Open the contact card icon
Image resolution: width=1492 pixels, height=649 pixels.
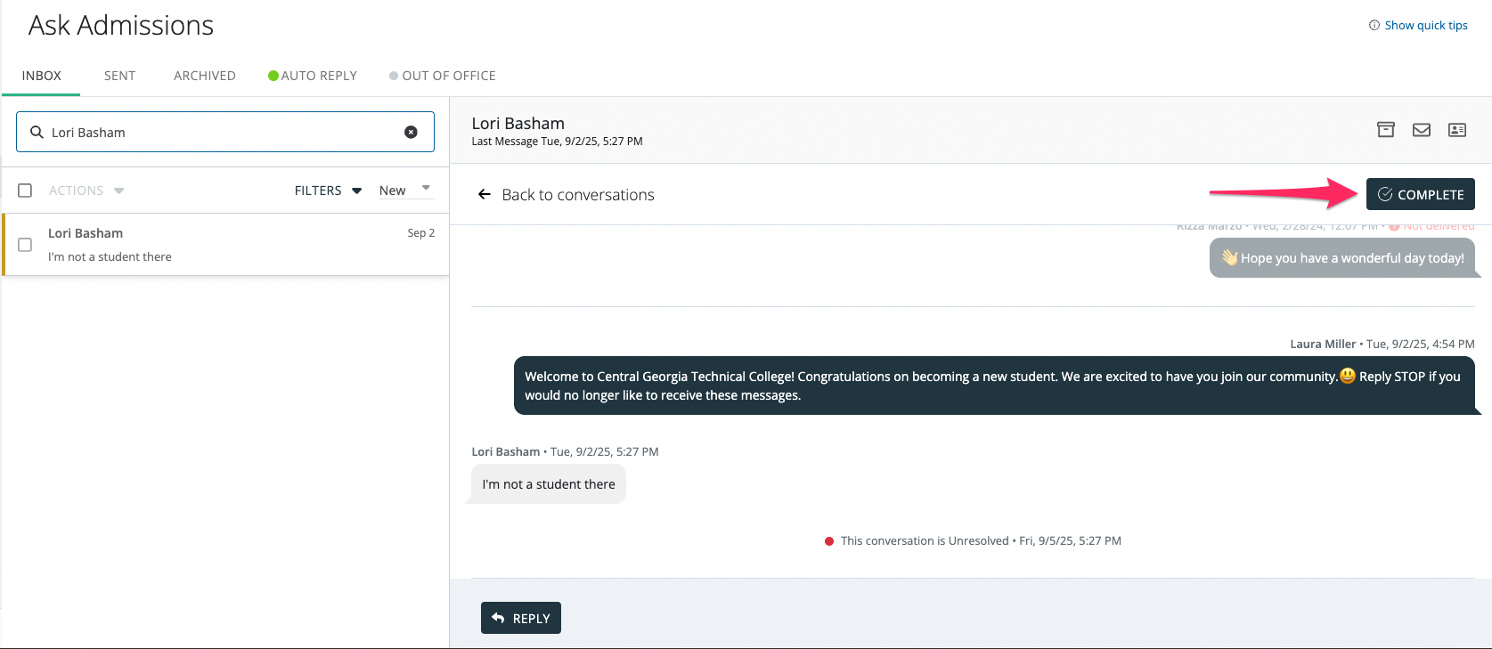pos(1457,130)
